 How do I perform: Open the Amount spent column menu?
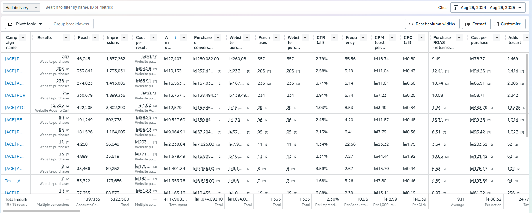point(184,37)
